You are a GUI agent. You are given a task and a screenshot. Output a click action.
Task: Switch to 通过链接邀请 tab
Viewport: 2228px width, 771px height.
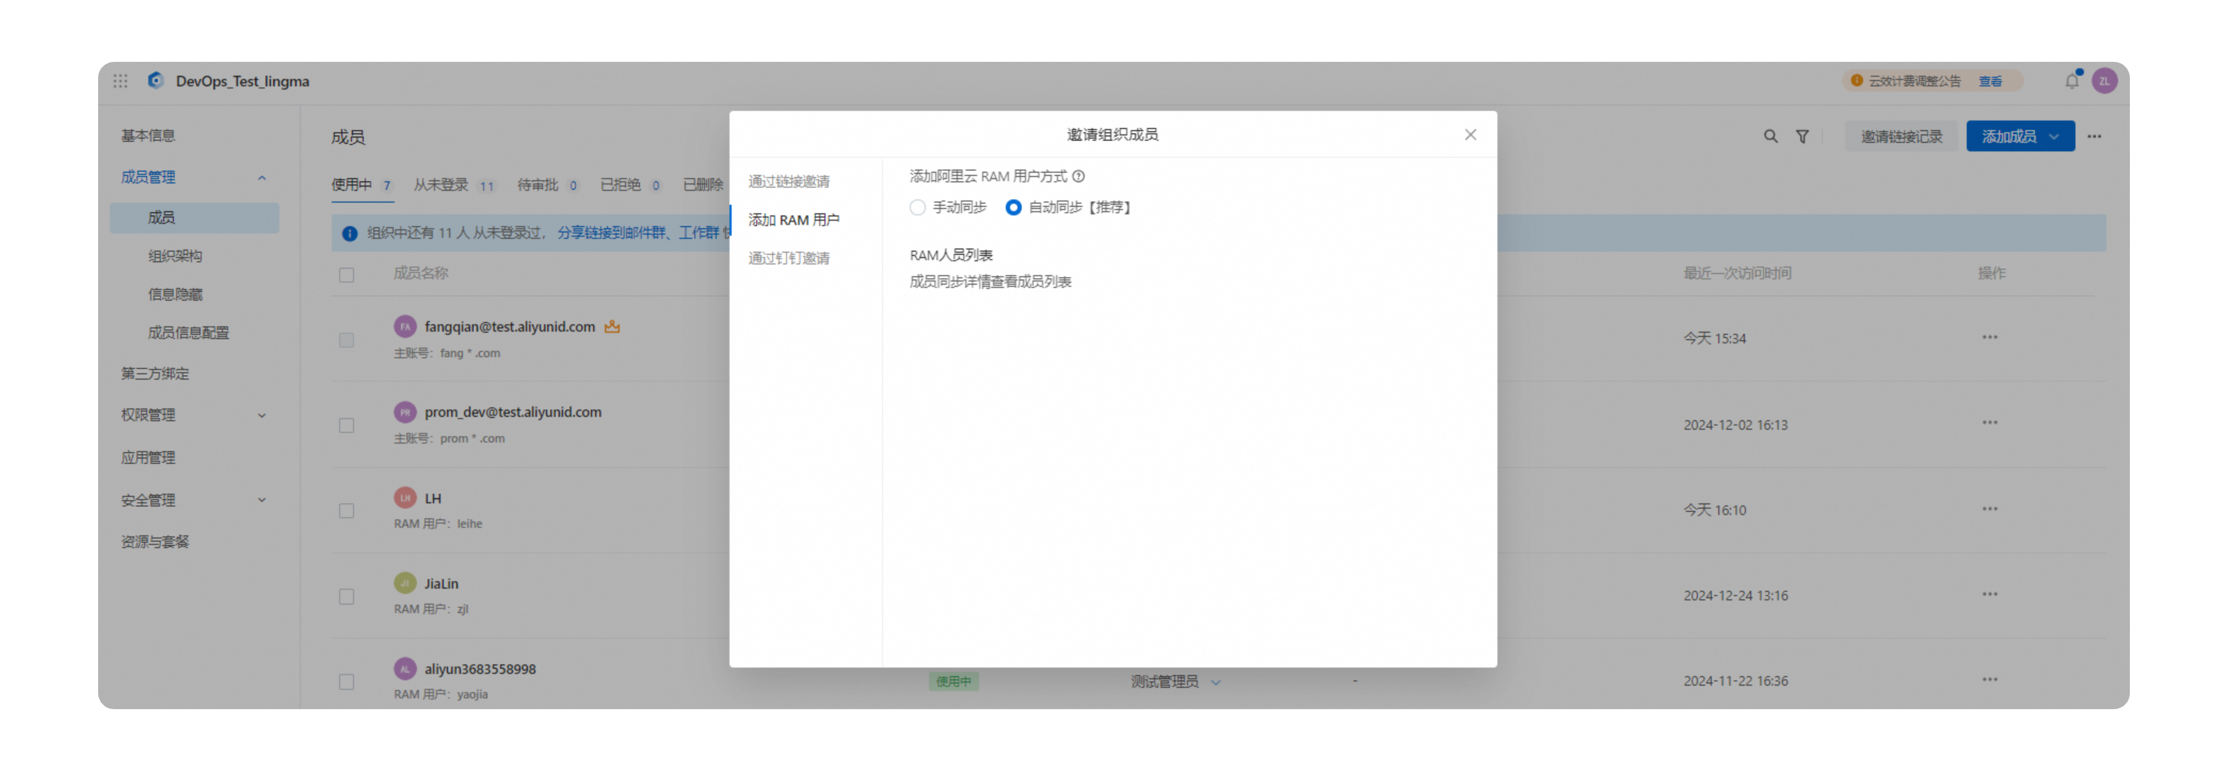789,181
